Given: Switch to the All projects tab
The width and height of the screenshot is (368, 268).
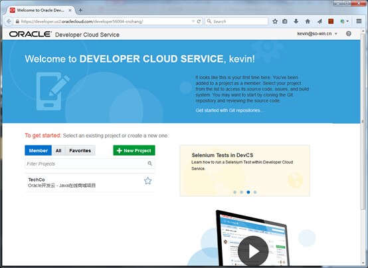Looking at the screenshot, I should pyautogui.click(x=58, y=150).
